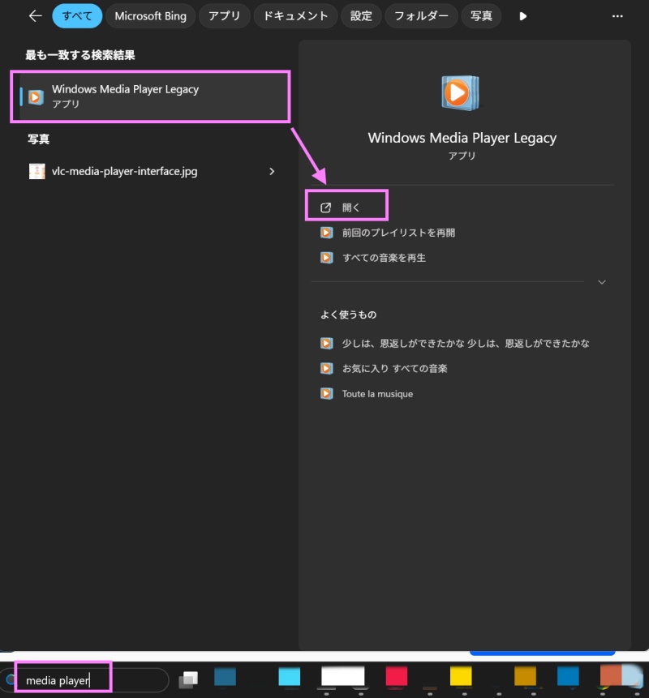Expand the actions list chevron
649x698 pixels.
602,282
